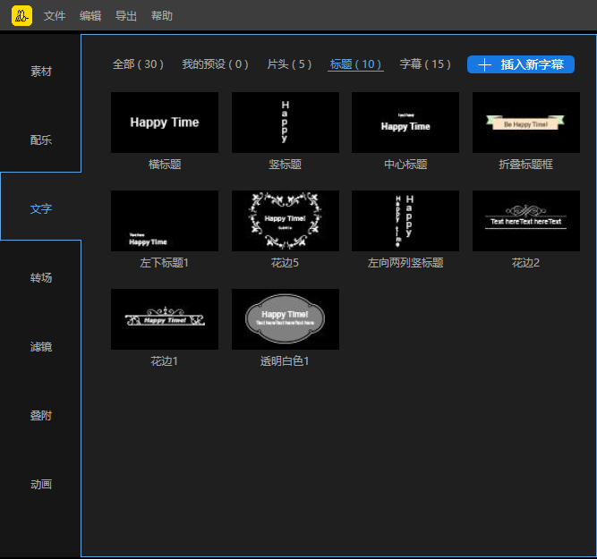Open the 编辑 menu
This screenshot has height=559, width=597.
pyautogui.click(x=90, y=16)
